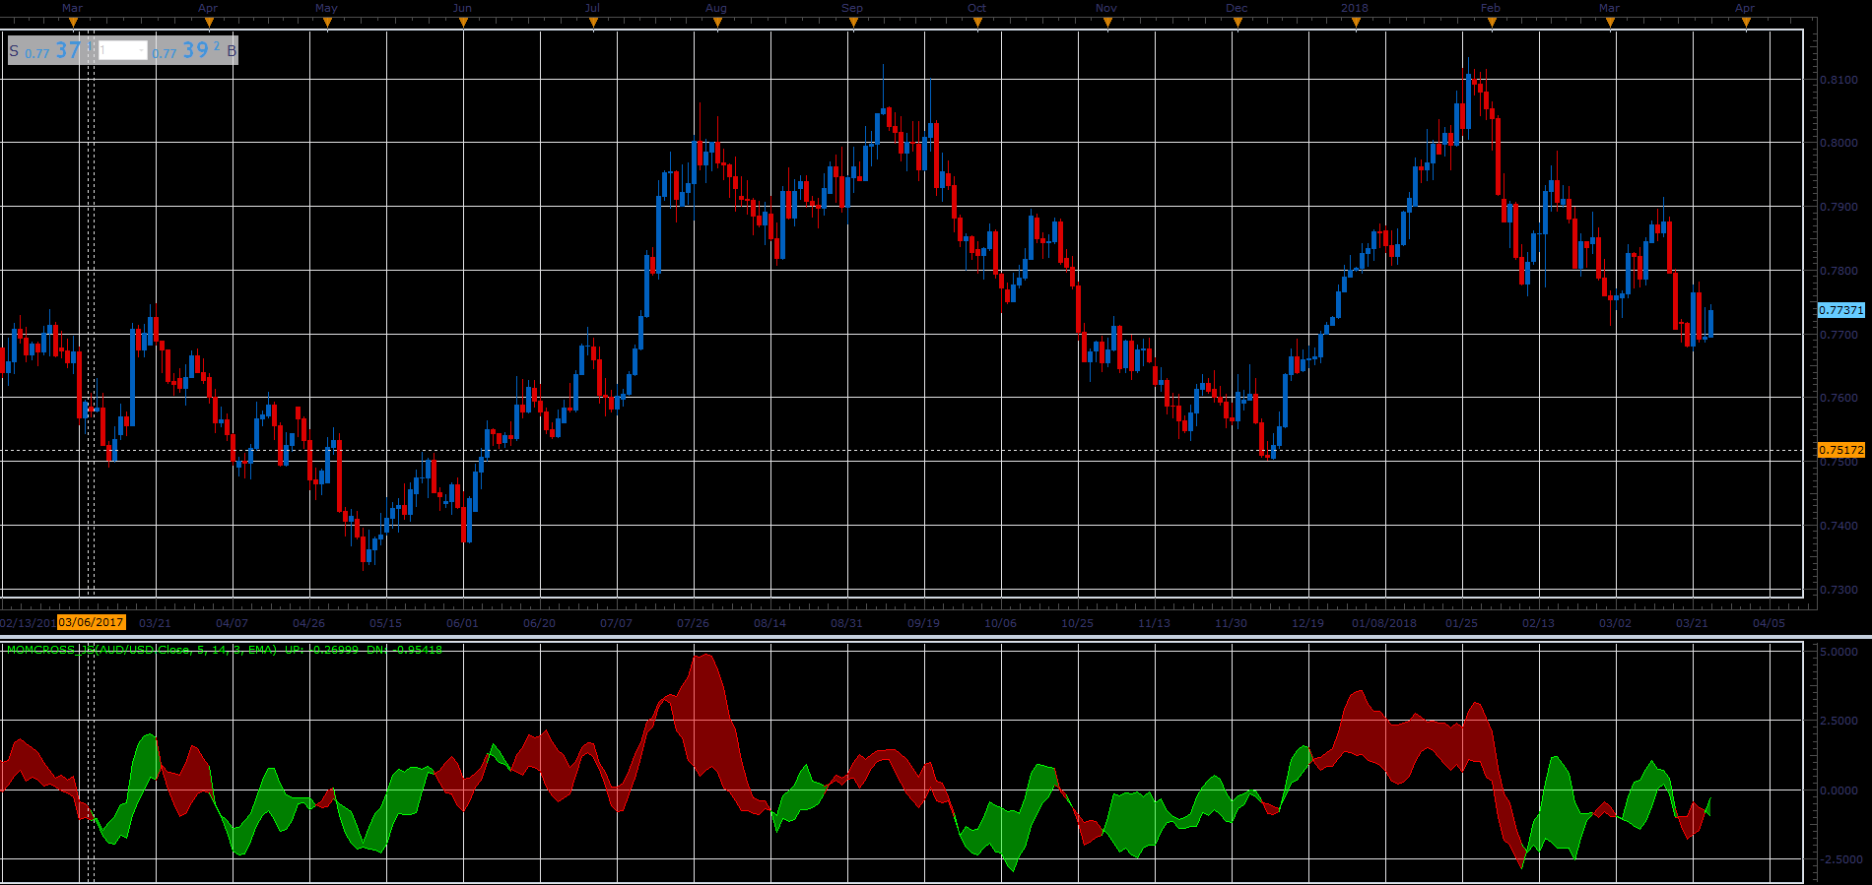Click the 0.8100 price axis label
The image size is (1872, 885).
1839,80
